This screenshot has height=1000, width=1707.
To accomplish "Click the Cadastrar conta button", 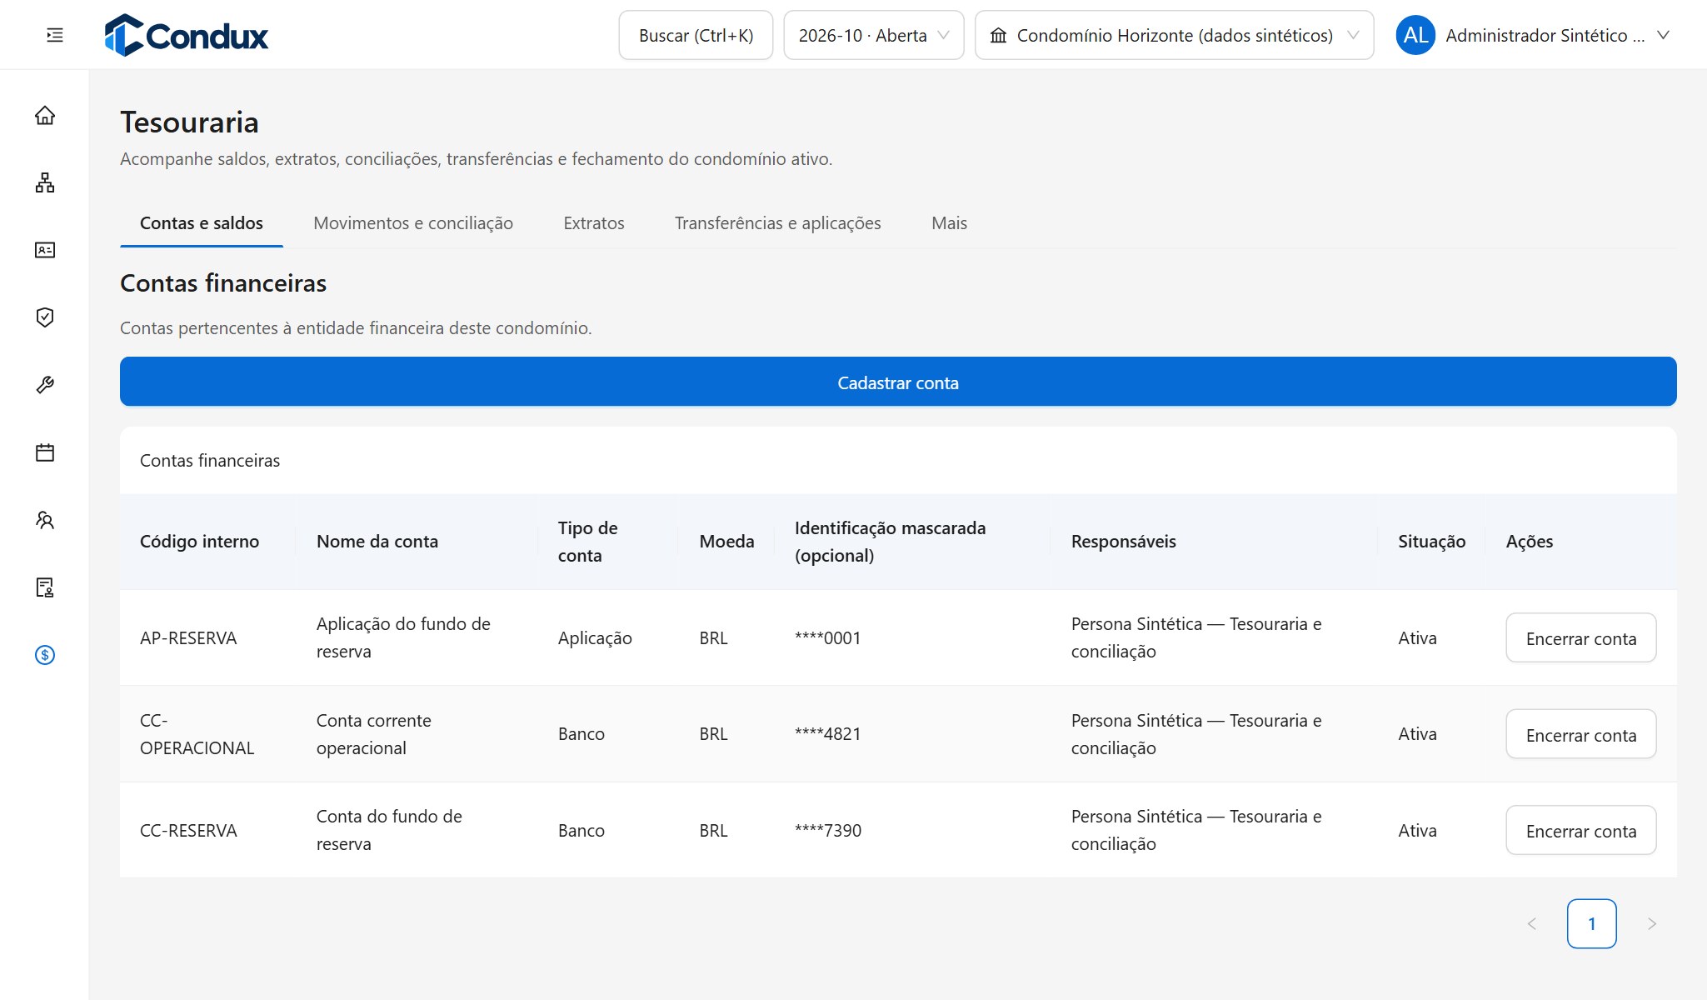I will click(898, 382).
